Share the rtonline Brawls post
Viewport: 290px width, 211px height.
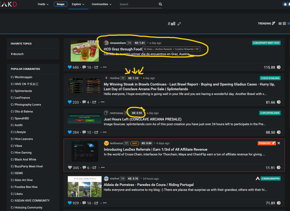coord(94,102)
